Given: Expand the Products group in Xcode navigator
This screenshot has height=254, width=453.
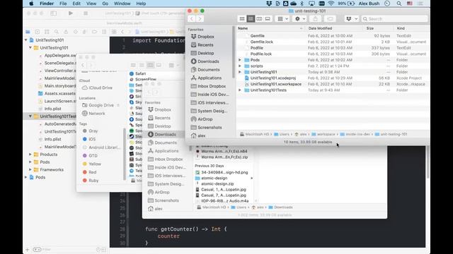Looking at the screenshot, I should pyautogui.click(x=30, y=155).
